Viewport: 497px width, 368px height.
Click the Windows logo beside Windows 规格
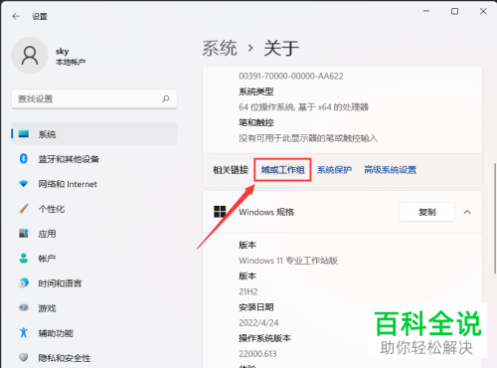(x=220, y=212)
